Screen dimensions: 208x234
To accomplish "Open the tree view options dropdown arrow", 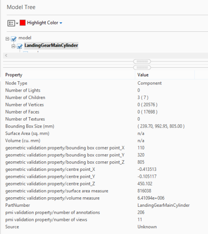I will tap(17, 23).
